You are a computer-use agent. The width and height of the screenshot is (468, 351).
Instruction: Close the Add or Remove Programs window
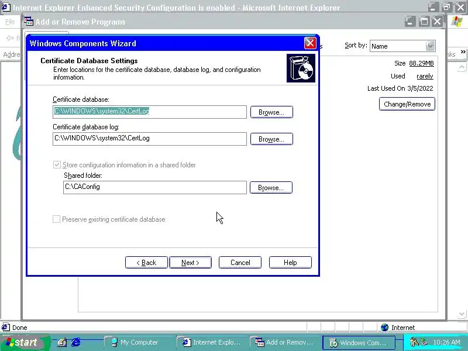point(437,22)
